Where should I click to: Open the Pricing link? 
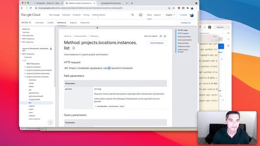pyautogui.click(x=86, y=15)
